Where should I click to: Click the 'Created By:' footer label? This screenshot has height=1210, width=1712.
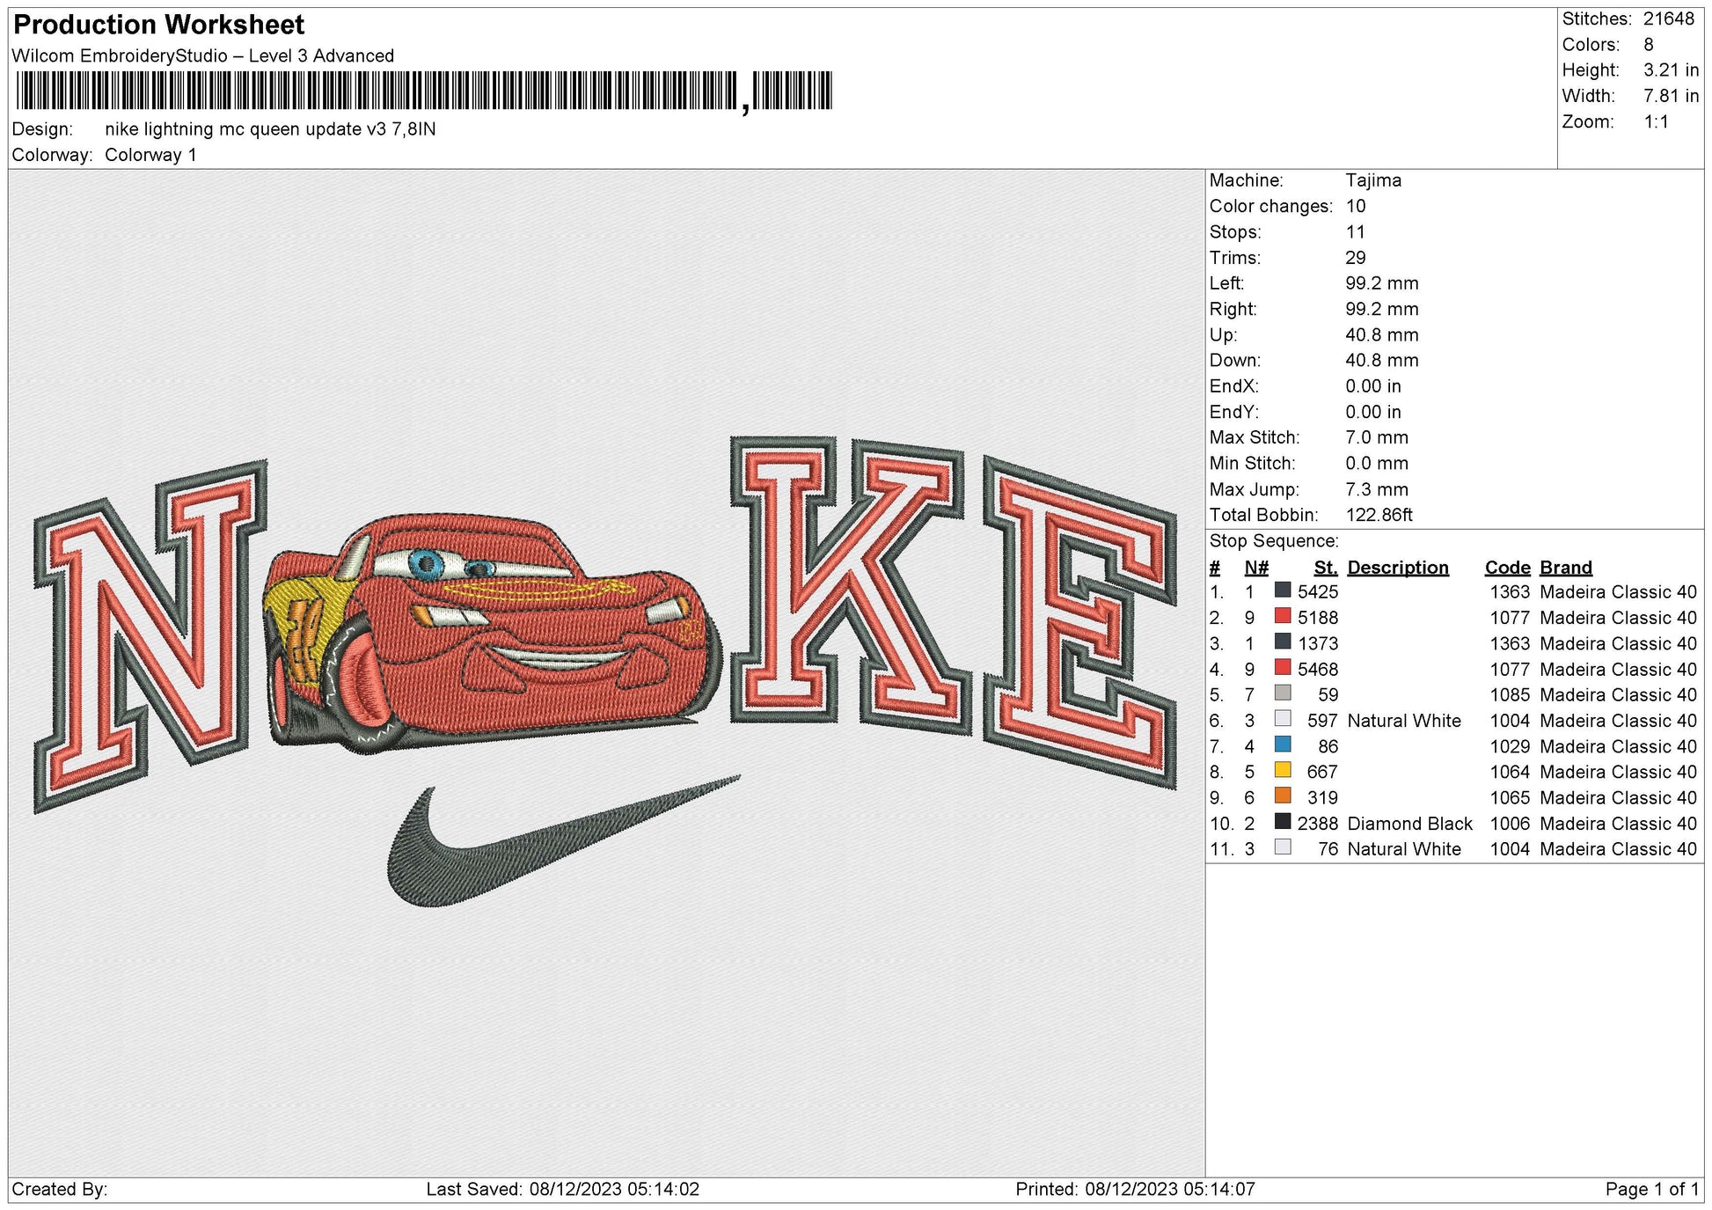(60, 1190)
